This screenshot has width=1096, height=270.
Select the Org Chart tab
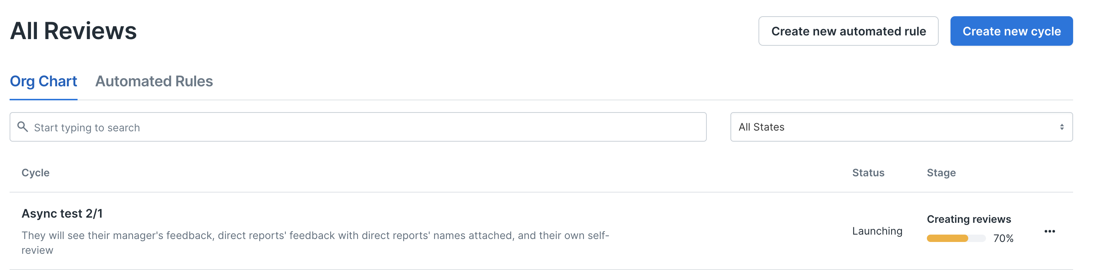44,81
